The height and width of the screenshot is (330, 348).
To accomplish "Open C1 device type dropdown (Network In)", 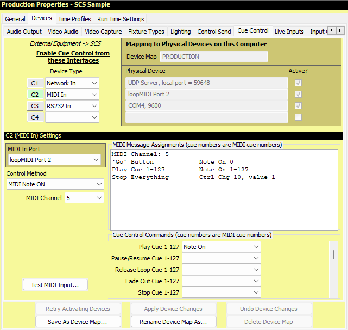I will (72, 83).
